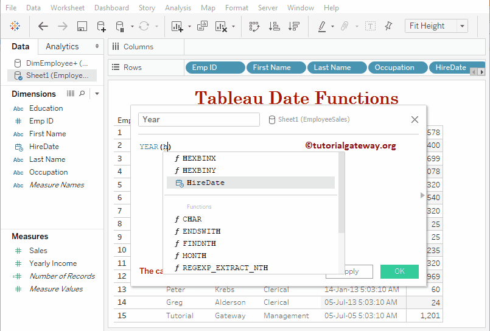Switch to the Data tab
490x331 pixels.
pos(20,46)
